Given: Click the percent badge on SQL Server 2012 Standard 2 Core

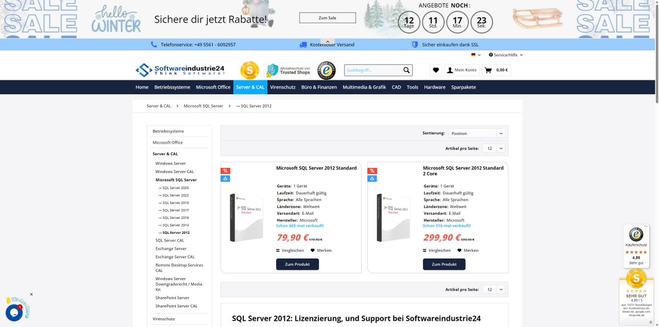Looking at the screenshot, I should coord(372,171).
